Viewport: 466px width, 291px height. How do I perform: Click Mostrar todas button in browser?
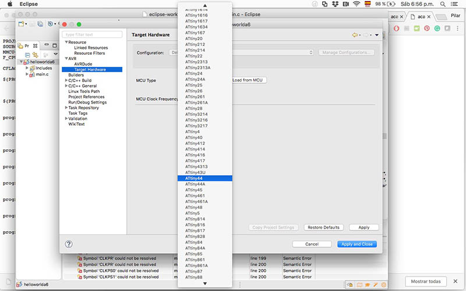(426, 281)
